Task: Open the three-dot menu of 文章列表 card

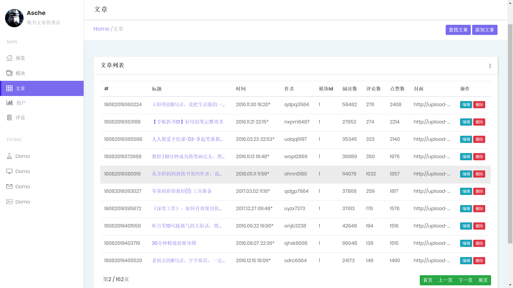Action: 490,66
